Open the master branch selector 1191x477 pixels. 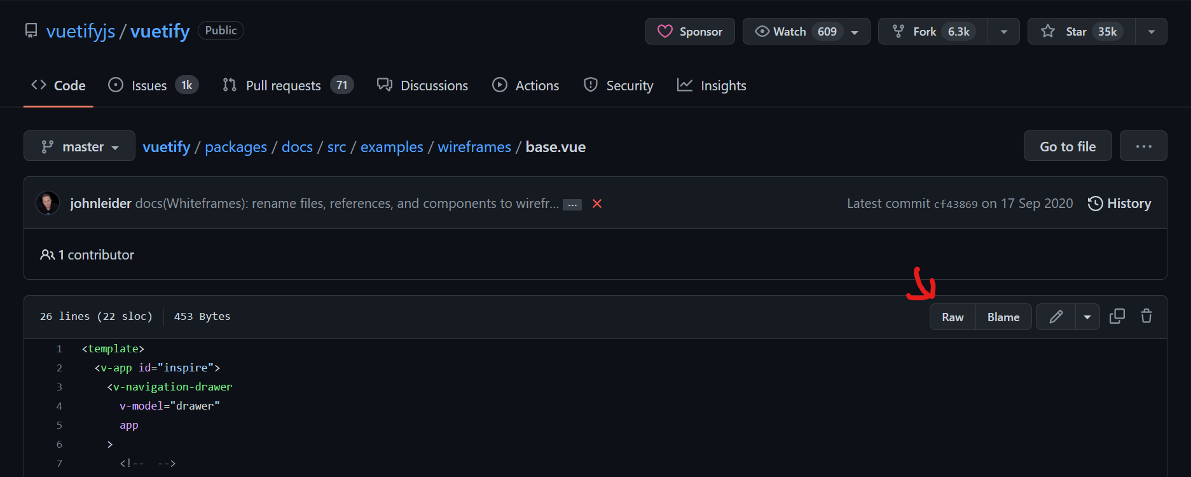point(79,146)
